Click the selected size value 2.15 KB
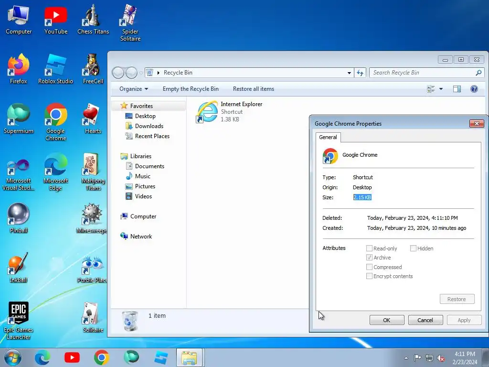Screen dimensions: 489x367 click(362, 197)
